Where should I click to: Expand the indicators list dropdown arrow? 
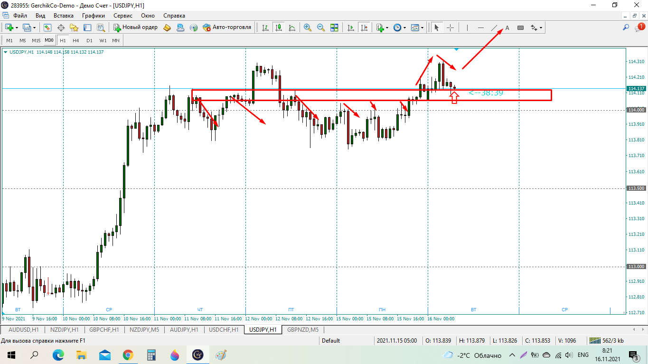(x=387, y=28)
